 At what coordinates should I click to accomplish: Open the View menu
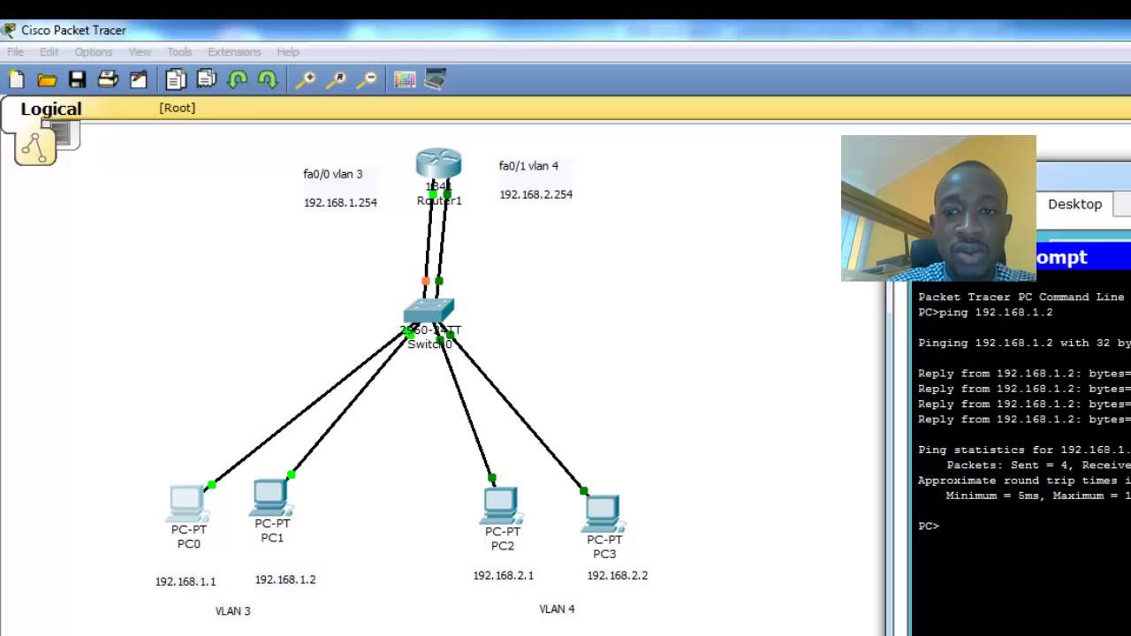coord(140,52)
